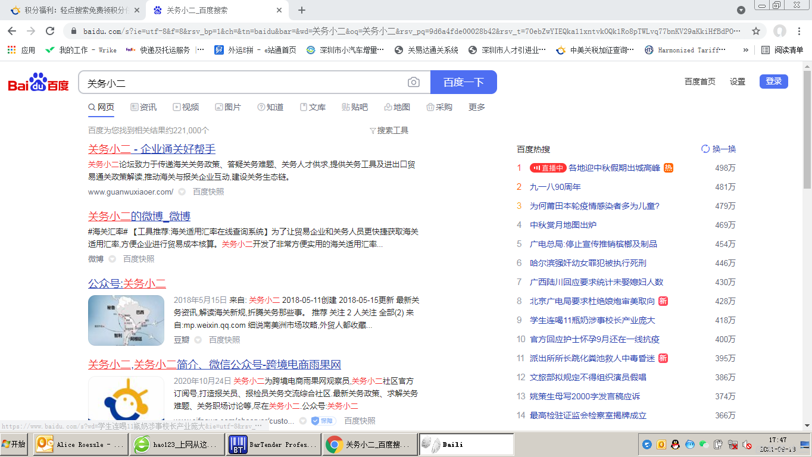The image size is (812, 457).
Task: Switch to 文库 tab
Action: click(x=313, y=107)
